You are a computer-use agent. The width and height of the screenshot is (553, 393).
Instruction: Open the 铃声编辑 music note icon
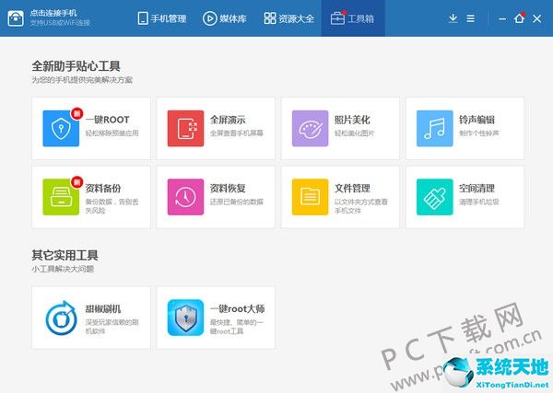click(434, 128)
